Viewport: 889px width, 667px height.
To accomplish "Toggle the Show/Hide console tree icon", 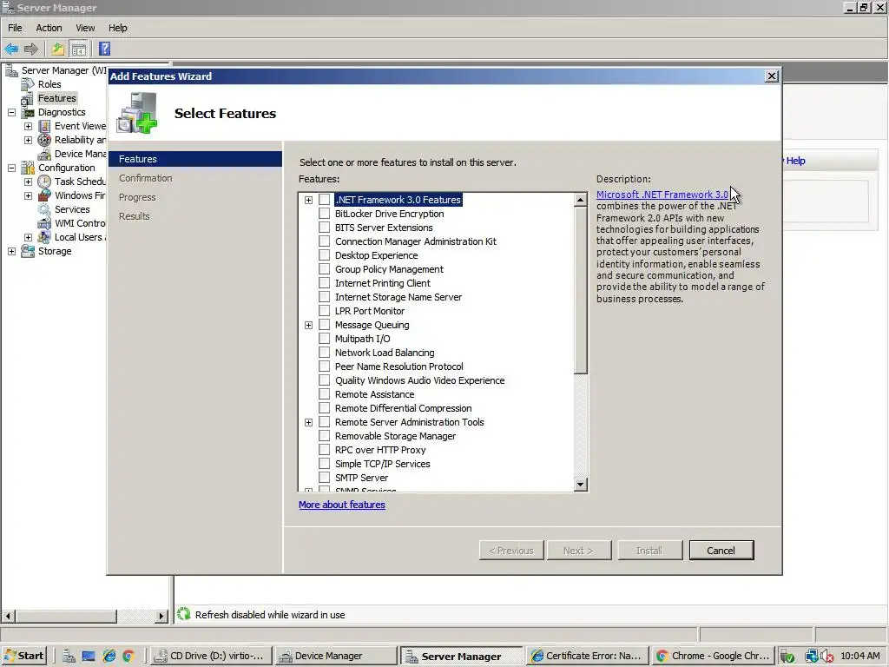I will pos(79,50).
